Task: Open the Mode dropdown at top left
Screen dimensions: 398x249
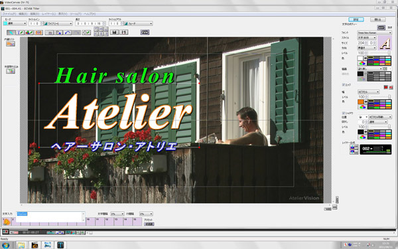Action: [15, 23]
